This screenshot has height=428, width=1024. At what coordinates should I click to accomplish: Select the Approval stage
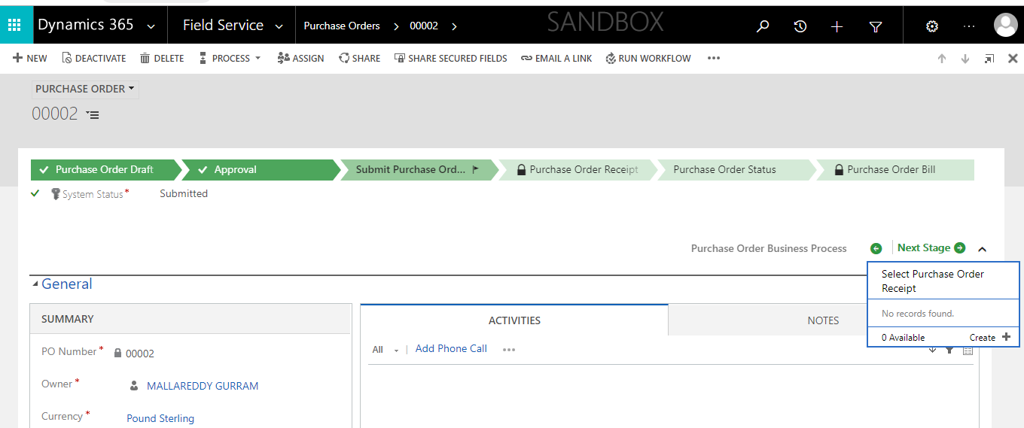pyautogui.click(x=260, y=170)
